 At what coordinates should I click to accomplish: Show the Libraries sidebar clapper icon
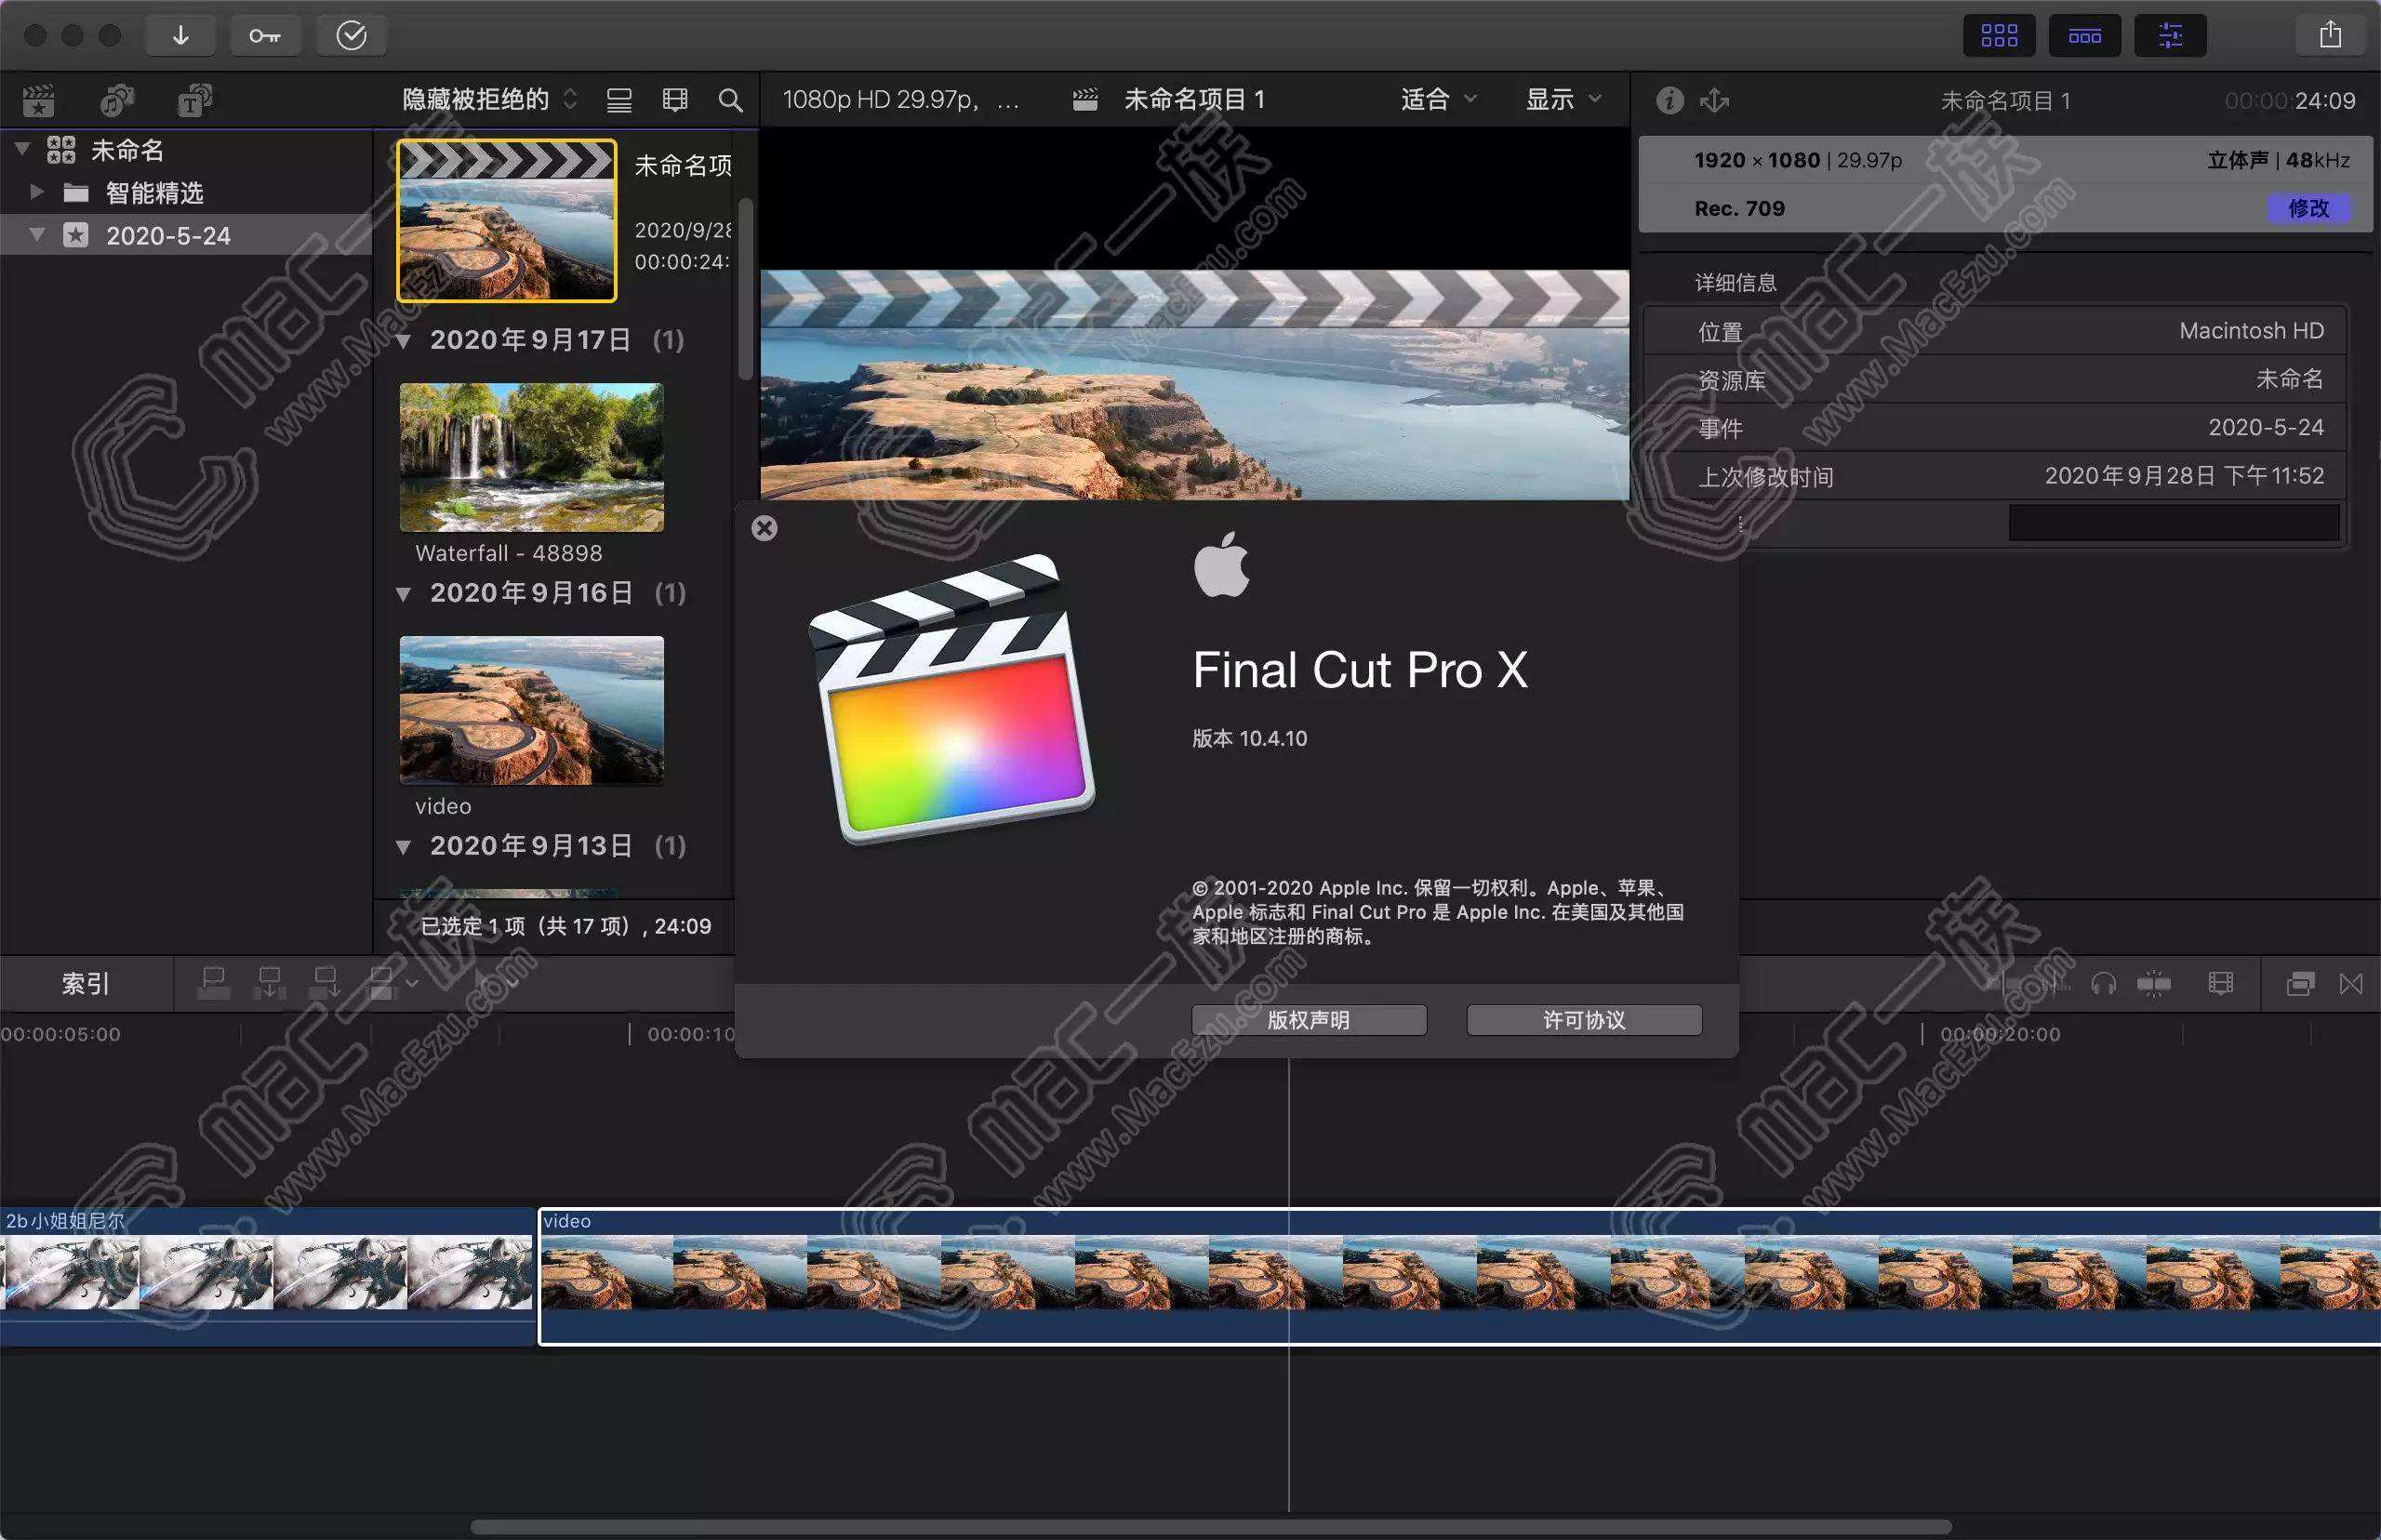[39, 100]
